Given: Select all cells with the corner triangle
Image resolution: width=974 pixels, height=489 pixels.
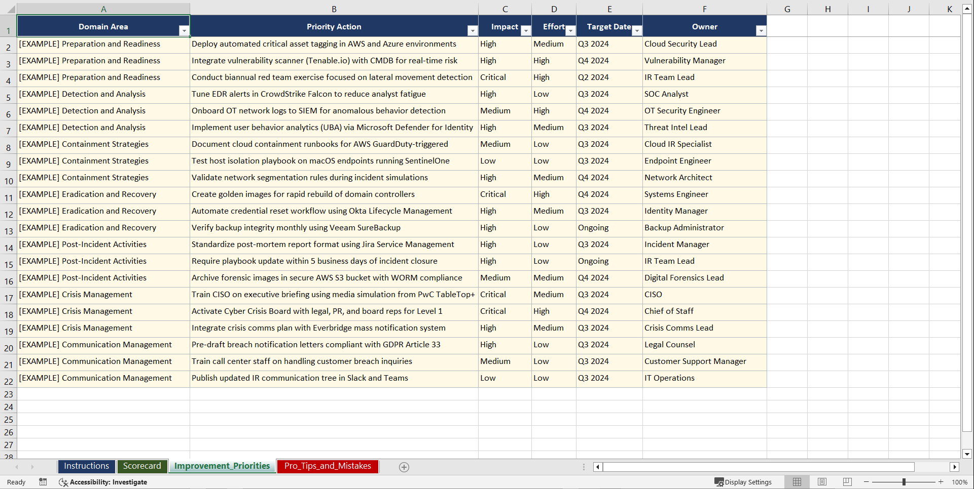Looking at the screenshot, I should point(11,9).
